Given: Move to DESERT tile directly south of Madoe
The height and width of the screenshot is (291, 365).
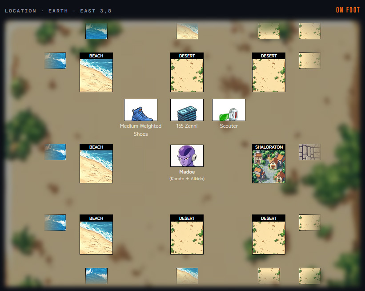Looking at the screenshot, I should [187, 234].
